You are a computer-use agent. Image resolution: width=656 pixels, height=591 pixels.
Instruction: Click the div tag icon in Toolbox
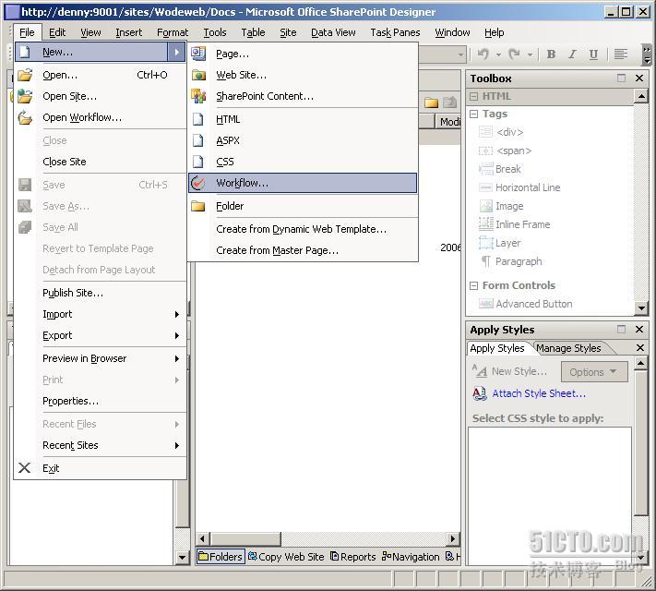(x=485, y=132)
